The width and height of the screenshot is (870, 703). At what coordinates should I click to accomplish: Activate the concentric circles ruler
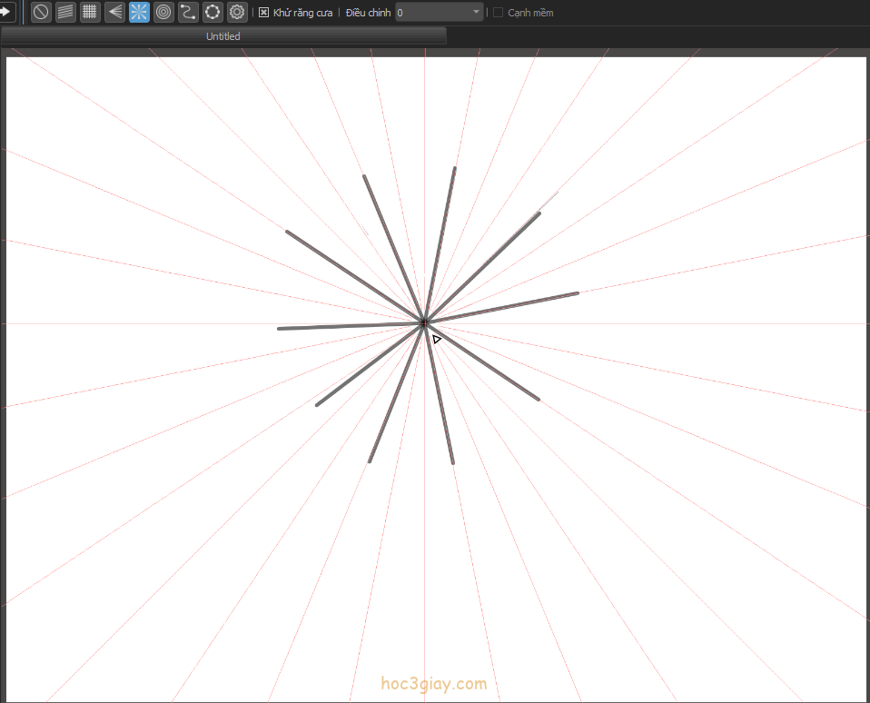pyautogui.click(x=163, y=12)
